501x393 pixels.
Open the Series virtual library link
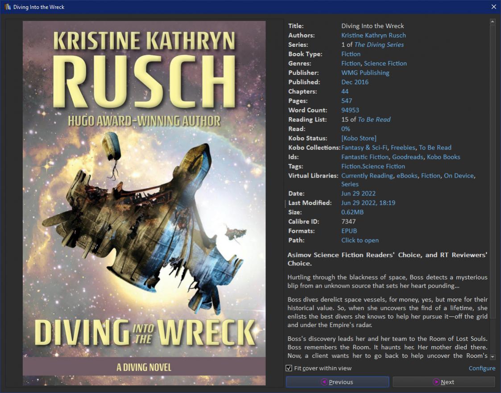(350, 184)
